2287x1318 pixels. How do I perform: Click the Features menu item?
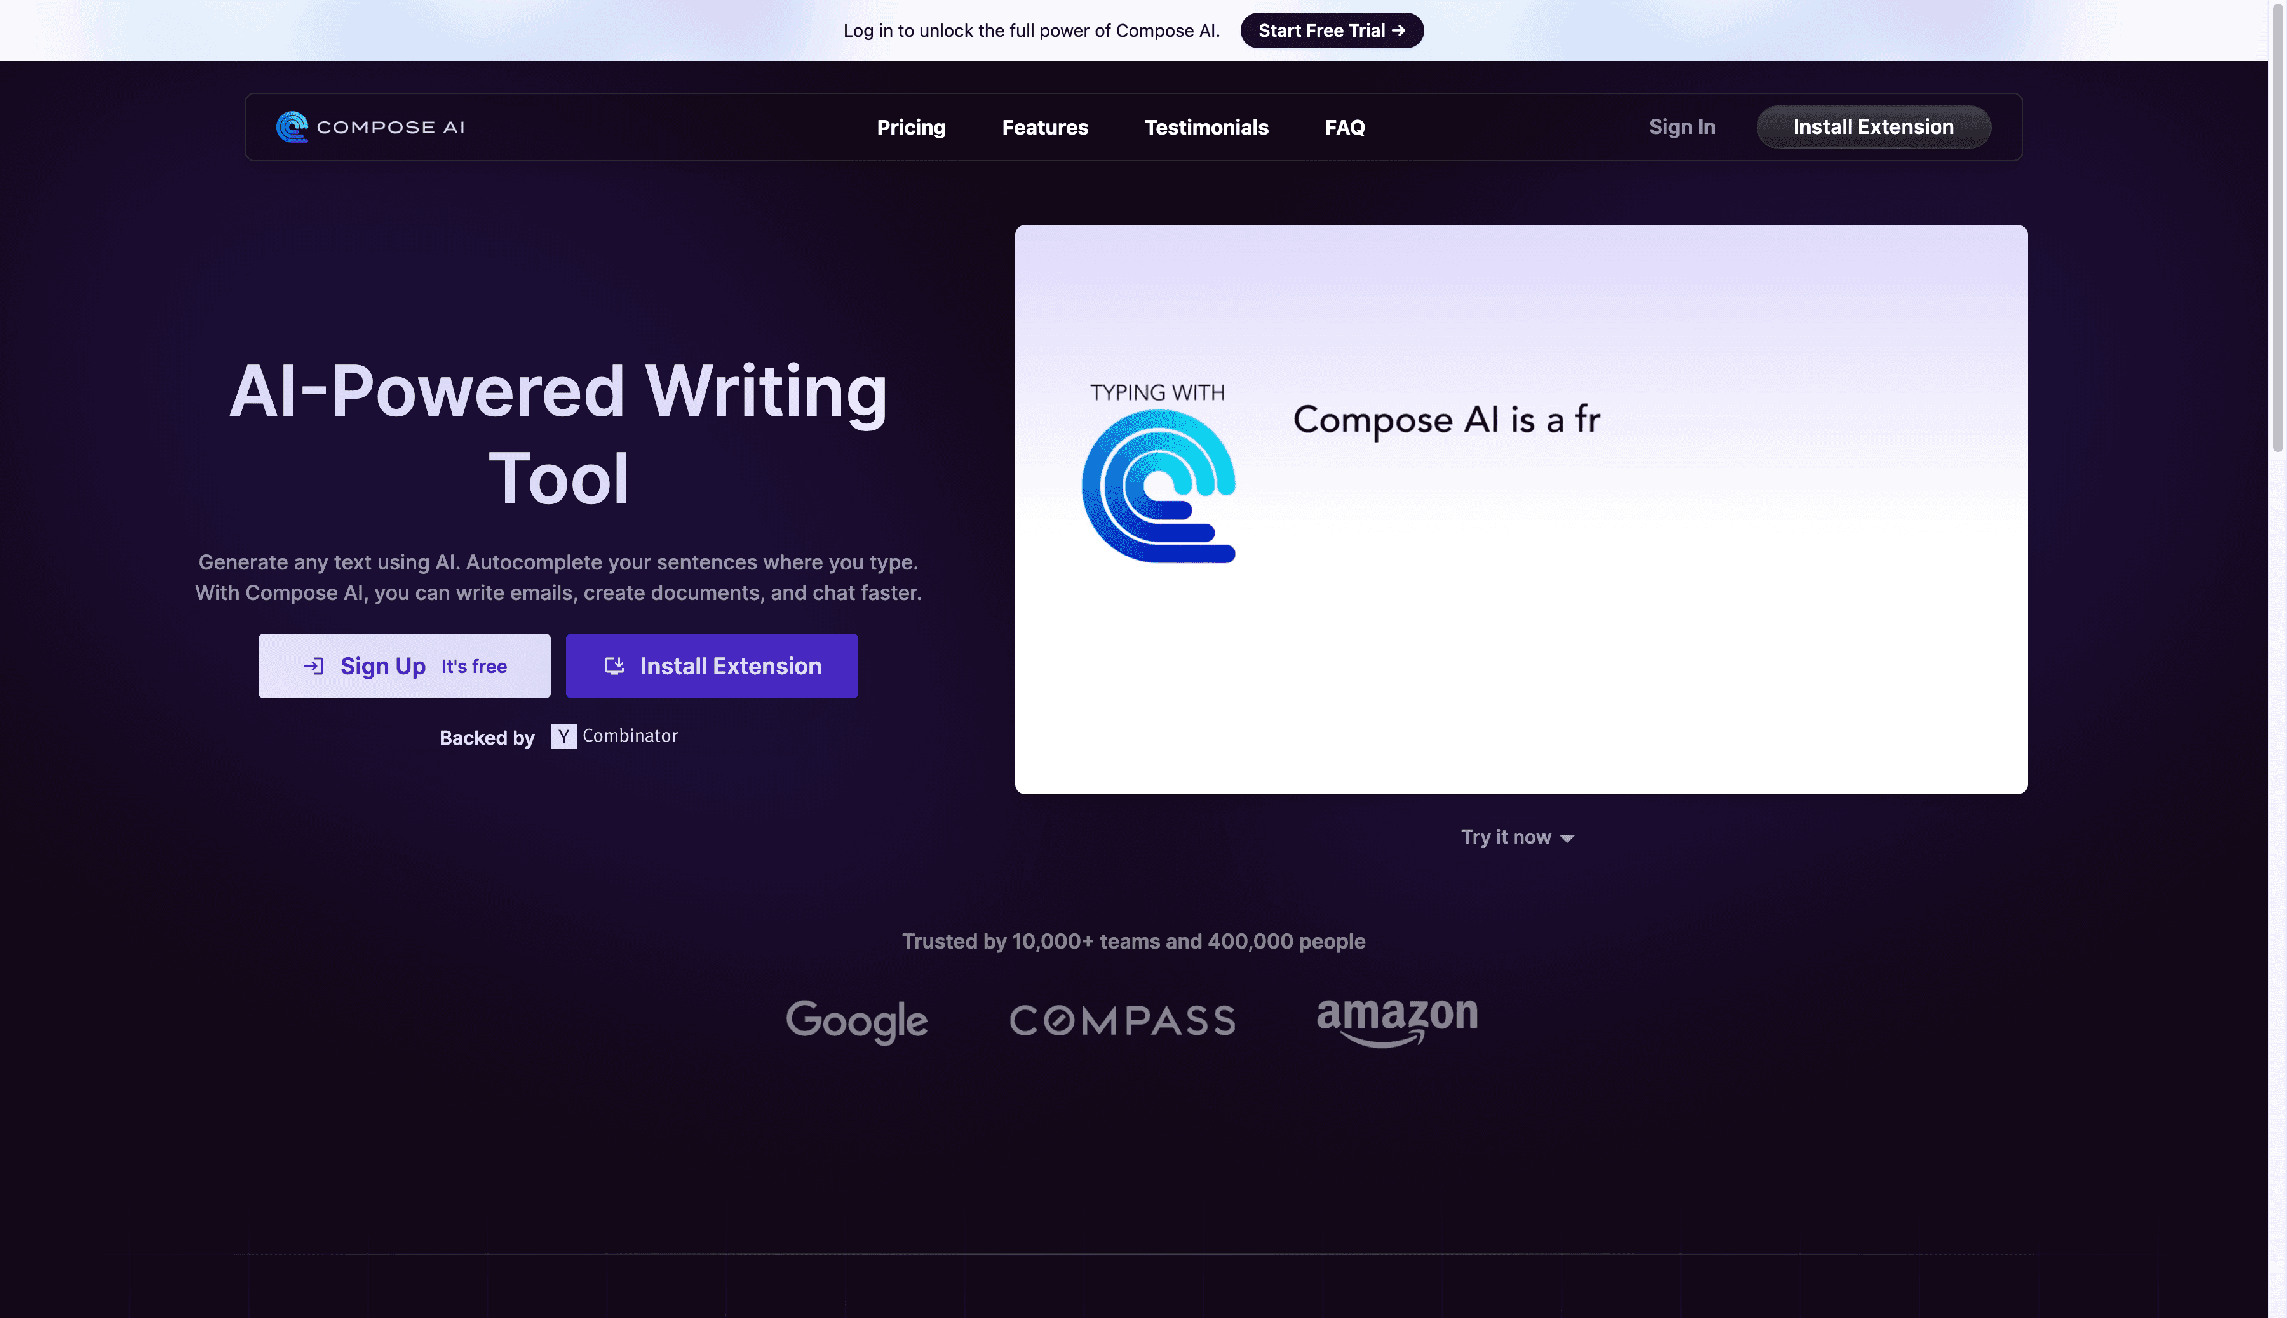[x=1044, y=127]
